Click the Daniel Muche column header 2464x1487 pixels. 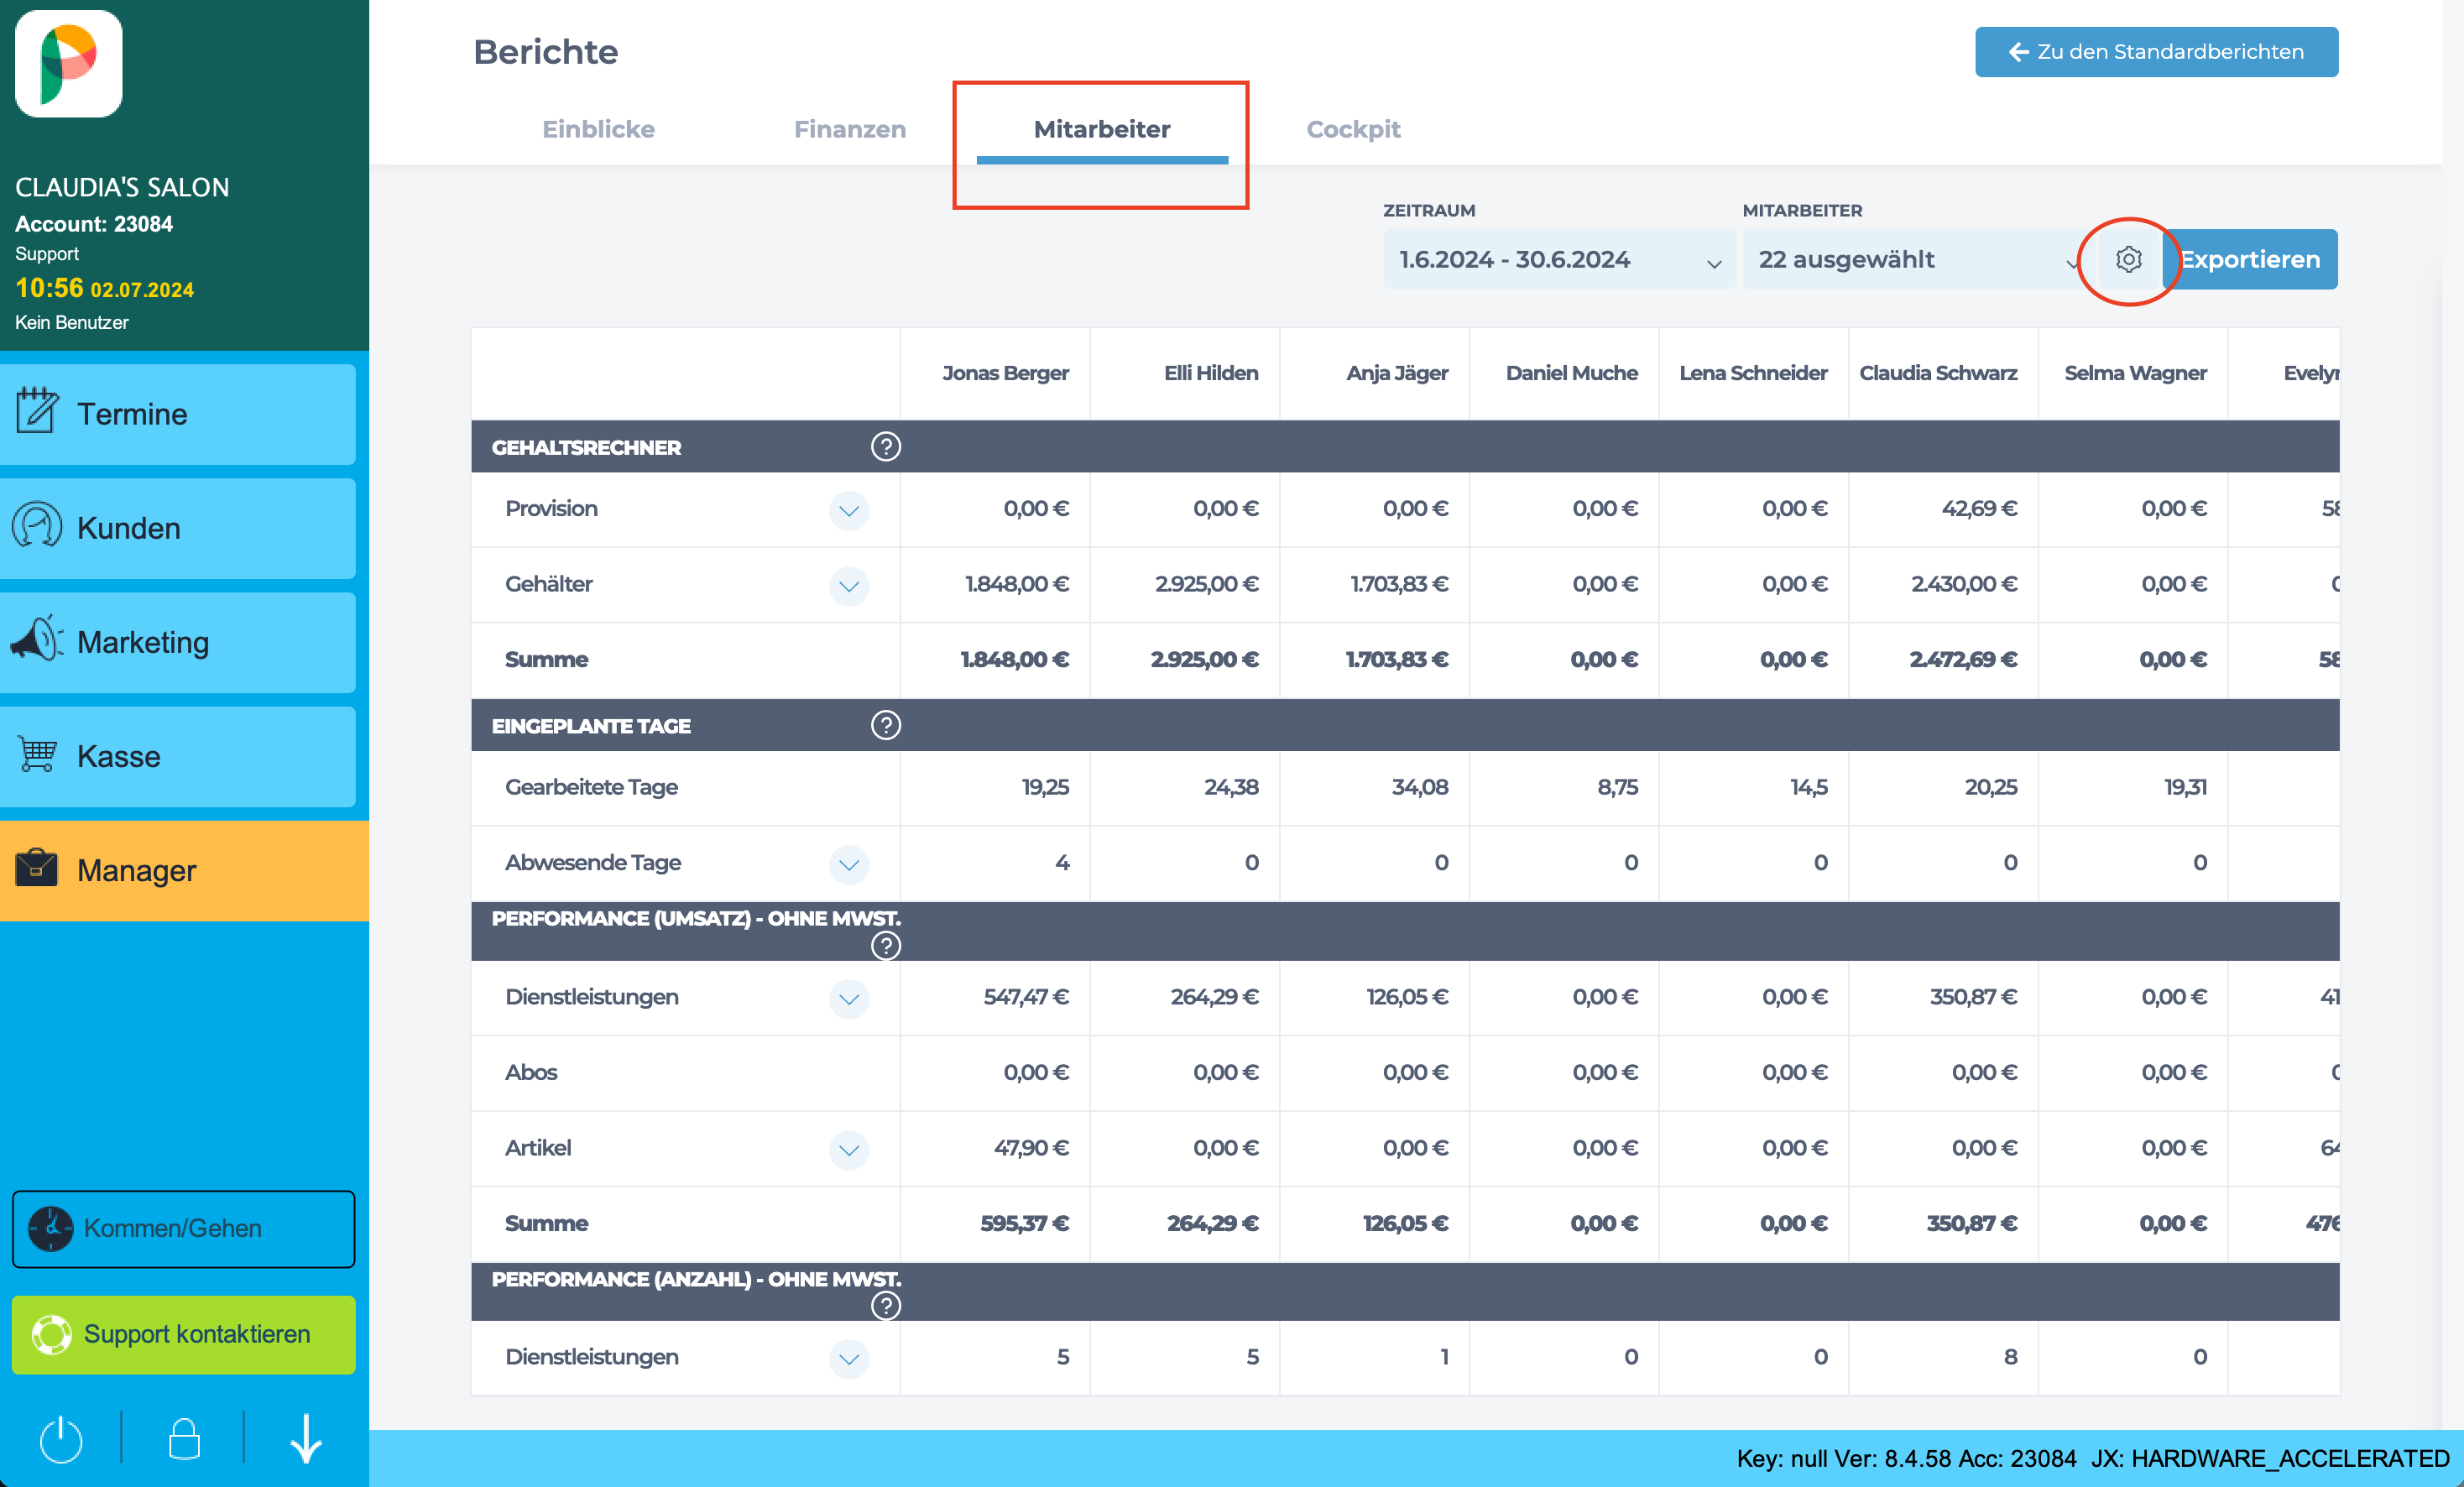1571,373
